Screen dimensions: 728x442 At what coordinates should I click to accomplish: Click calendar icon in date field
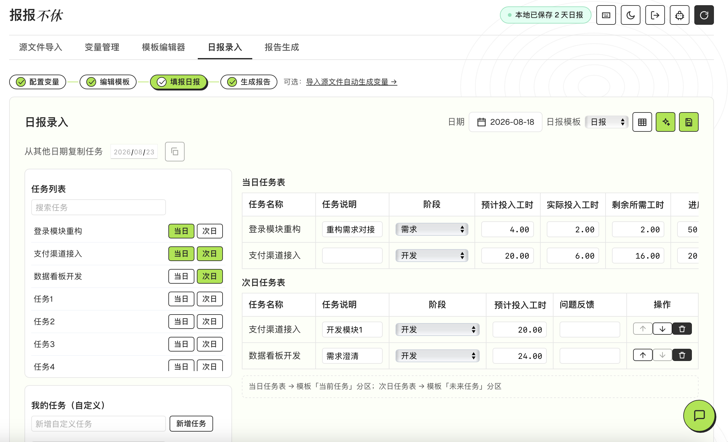(481, 122)
